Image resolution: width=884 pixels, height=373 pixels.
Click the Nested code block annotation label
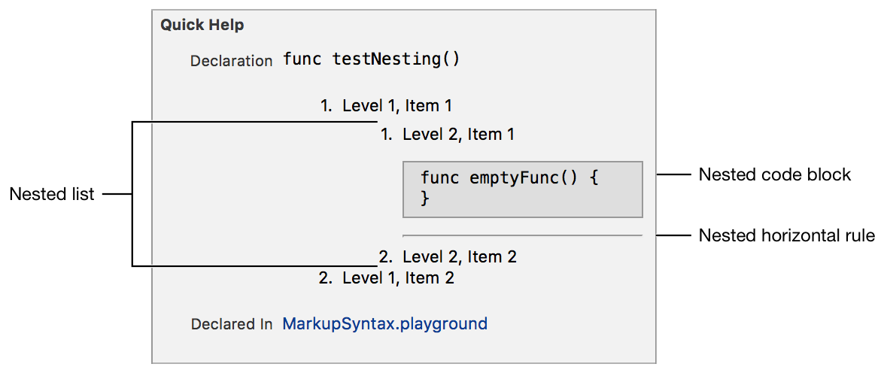point(774,174)
